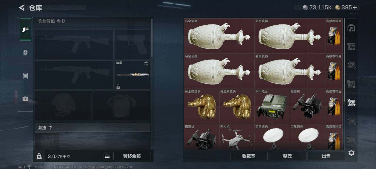Select the pistol weapons category icon

[25, 29]
